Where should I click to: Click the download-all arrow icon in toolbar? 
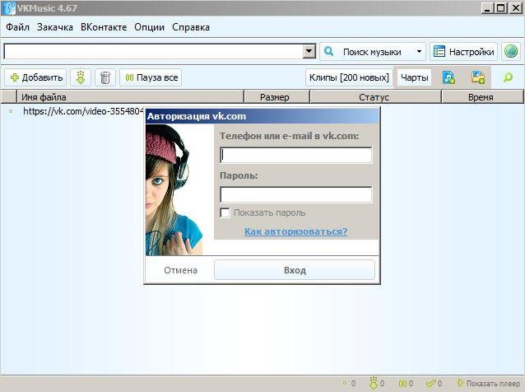(81, 77)
